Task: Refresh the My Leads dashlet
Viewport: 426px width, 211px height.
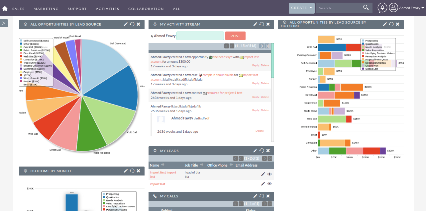Action: tap(262, 151)
